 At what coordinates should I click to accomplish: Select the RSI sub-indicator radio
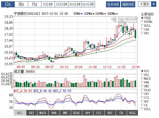click(x=142, y=71)
